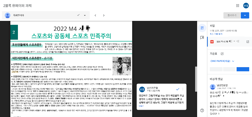Click the 파일 section header
This screenshot has width=252, height=117.
pos(212,26)
